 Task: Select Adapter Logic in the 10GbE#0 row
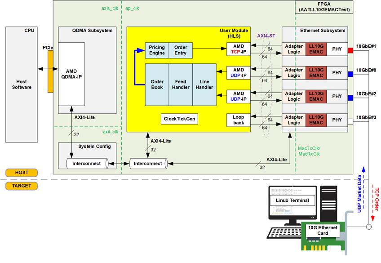tap(294, 73)
